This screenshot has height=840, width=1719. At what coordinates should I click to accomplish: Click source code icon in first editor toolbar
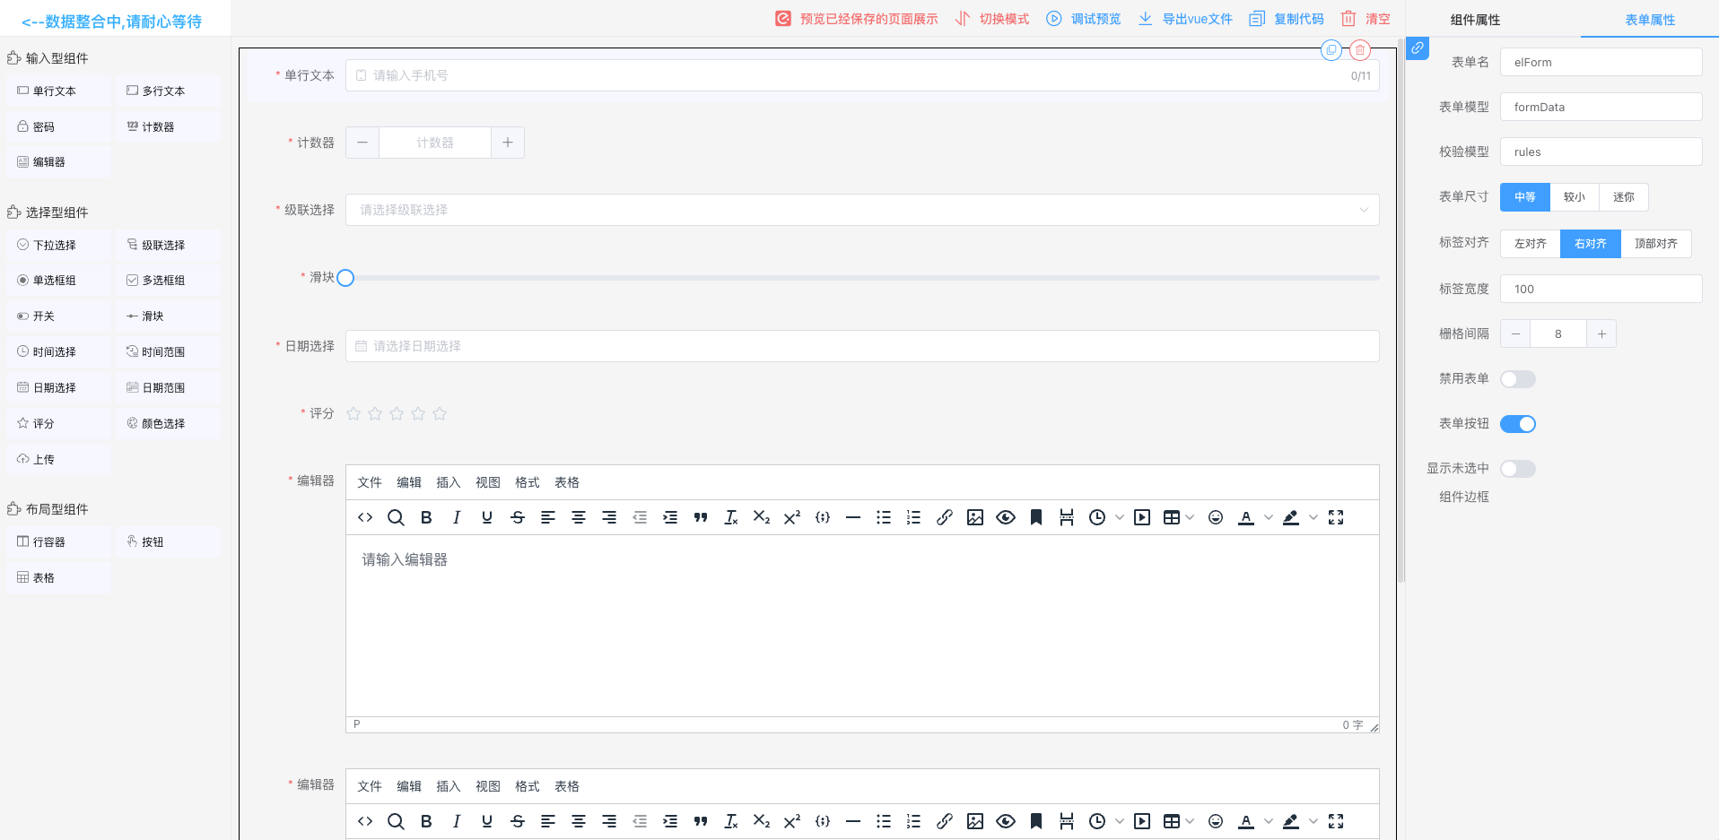[365, 517]
